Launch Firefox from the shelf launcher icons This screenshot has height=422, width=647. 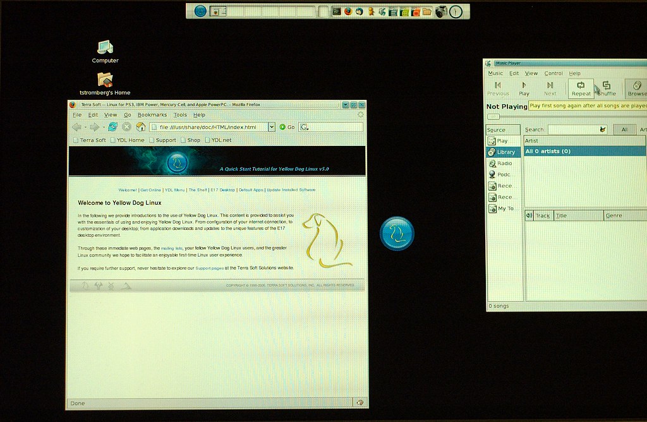point(348,11)
